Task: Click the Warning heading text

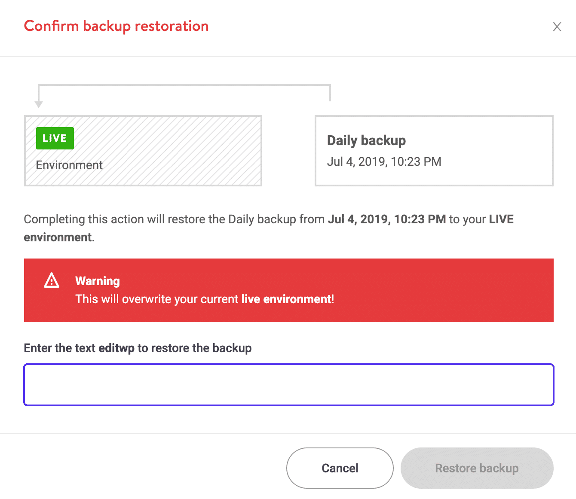Action: point(97,281)
